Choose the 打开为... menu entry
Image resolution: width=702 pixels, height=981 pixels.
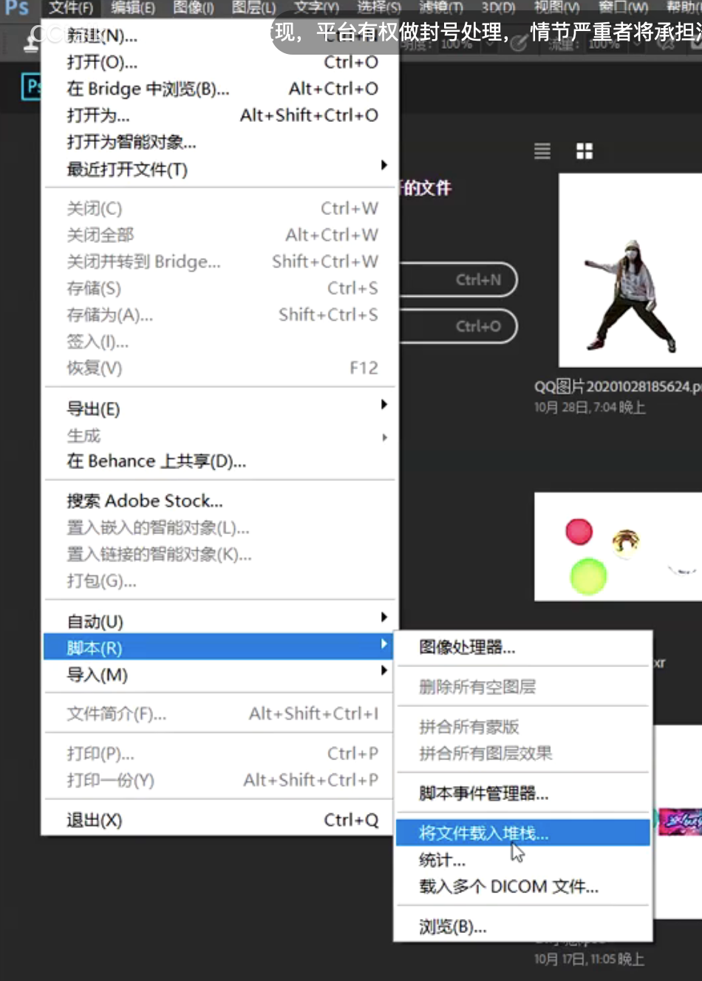(220, 115)
